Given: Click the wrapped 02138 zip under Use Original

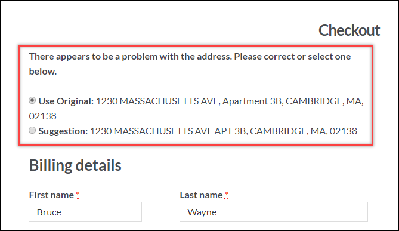Looking at the screenshot, I should tap(42, 116).
